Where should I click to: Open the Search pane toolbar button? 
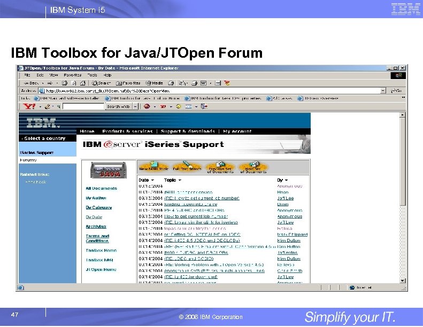pyautogui.click(x=101, y=83)
